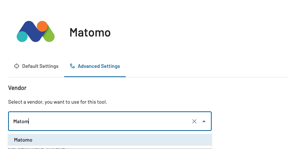Click the branch icon beside Advanced Settings
Image resolution: width=288 pixels, height=149 pixels.
point(72,66)
